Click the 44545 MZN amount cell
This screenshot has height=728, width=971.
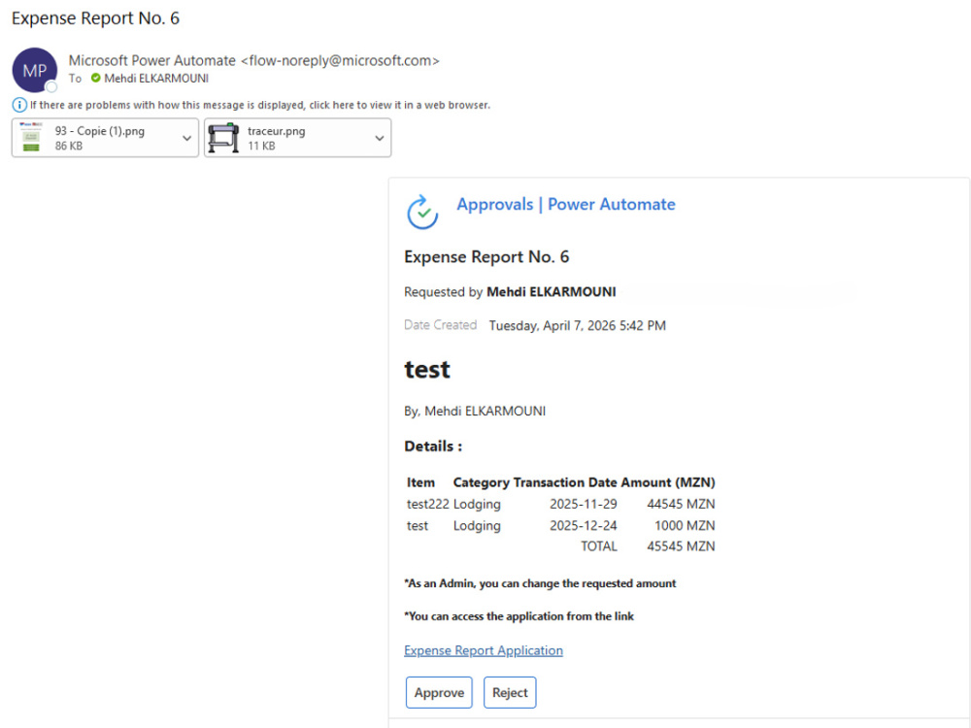coord(681,504)
